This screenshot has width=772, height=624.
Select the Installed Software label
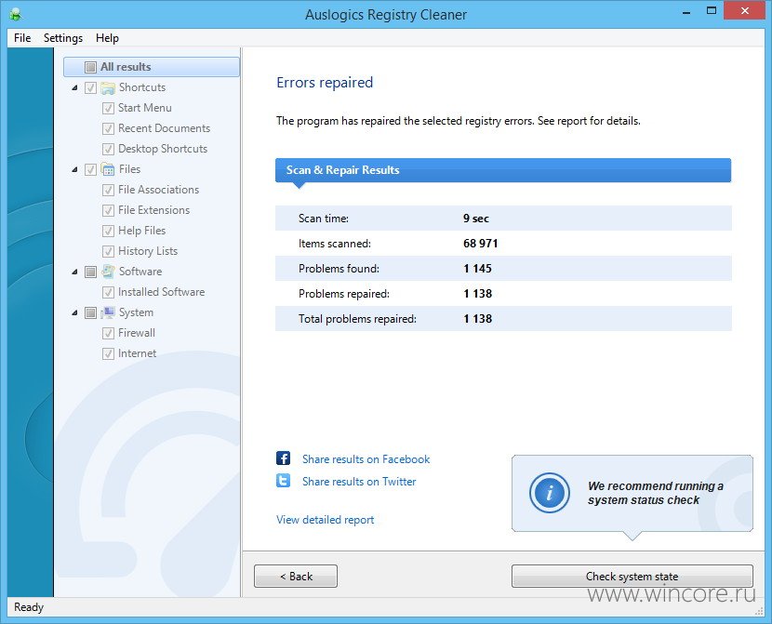162,292
